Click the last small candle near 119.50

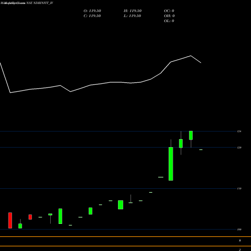coord(201,150)
